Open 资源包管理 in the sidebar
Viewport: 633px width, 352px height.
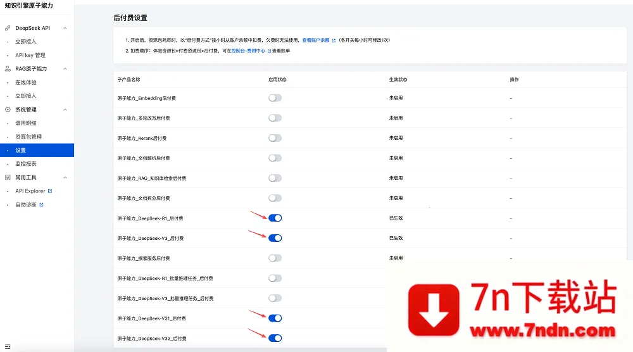[x=28, y=137]
